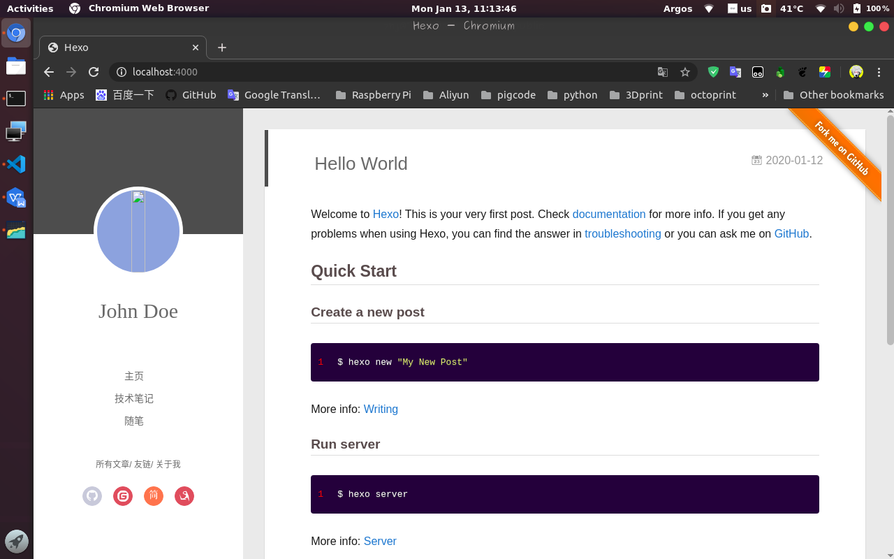The image size is (894, 559).
Task: Open the Google Translate bookmark
Action: point(275,95)
